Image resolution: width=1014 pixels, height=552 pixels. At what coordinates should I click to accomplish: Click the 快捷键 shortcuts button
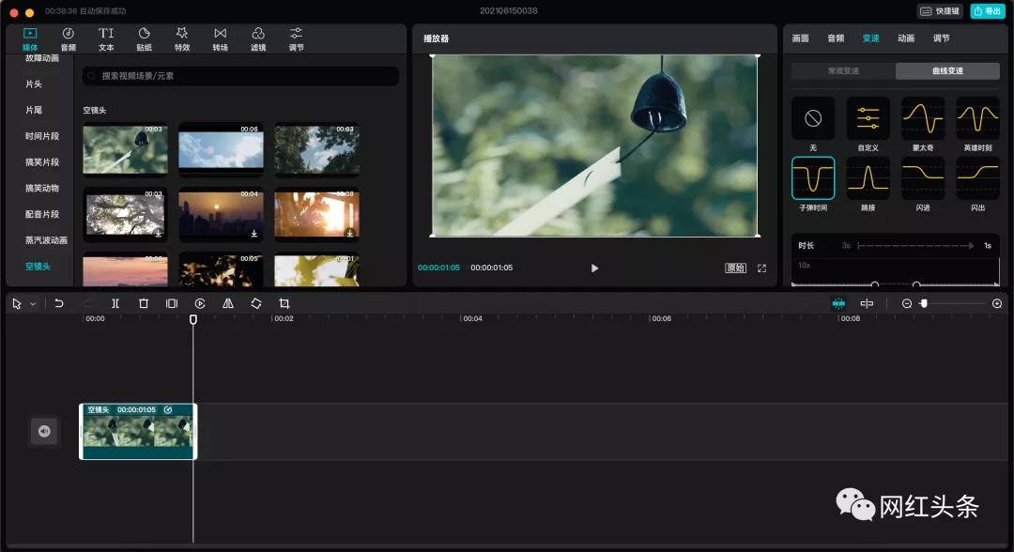(940, 11)
